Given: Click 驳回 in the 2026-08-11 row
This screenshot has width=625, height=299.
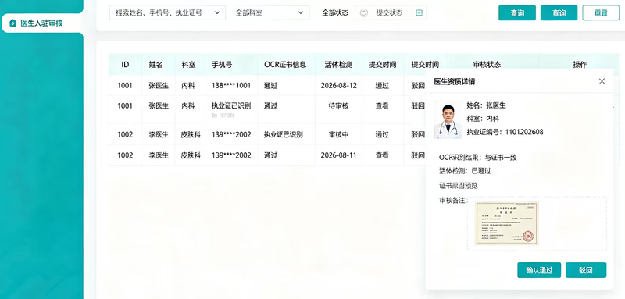Looking at the screenshot, I should (x=418, y=155).
